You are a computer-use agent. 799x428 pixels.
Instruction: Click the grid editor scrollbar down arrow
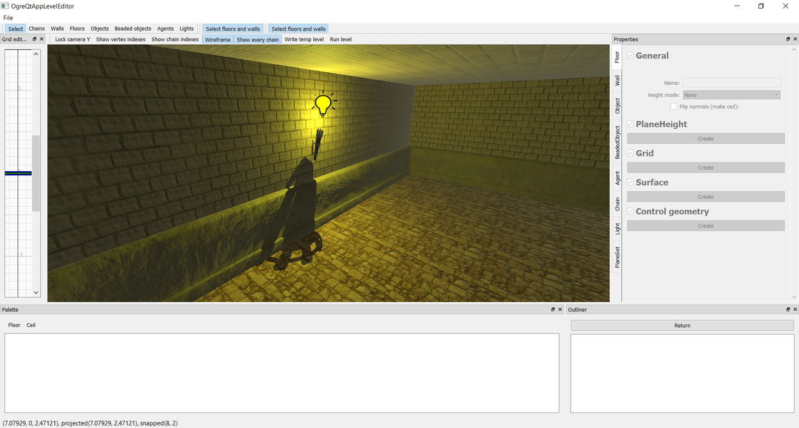pos(36,292)
